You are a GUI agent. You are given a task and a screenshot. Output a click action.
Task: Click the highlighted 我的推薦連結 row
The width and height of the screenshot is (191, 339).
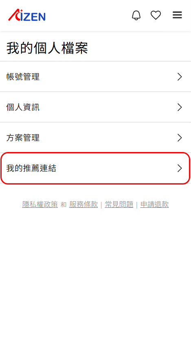tap(95, 168)
